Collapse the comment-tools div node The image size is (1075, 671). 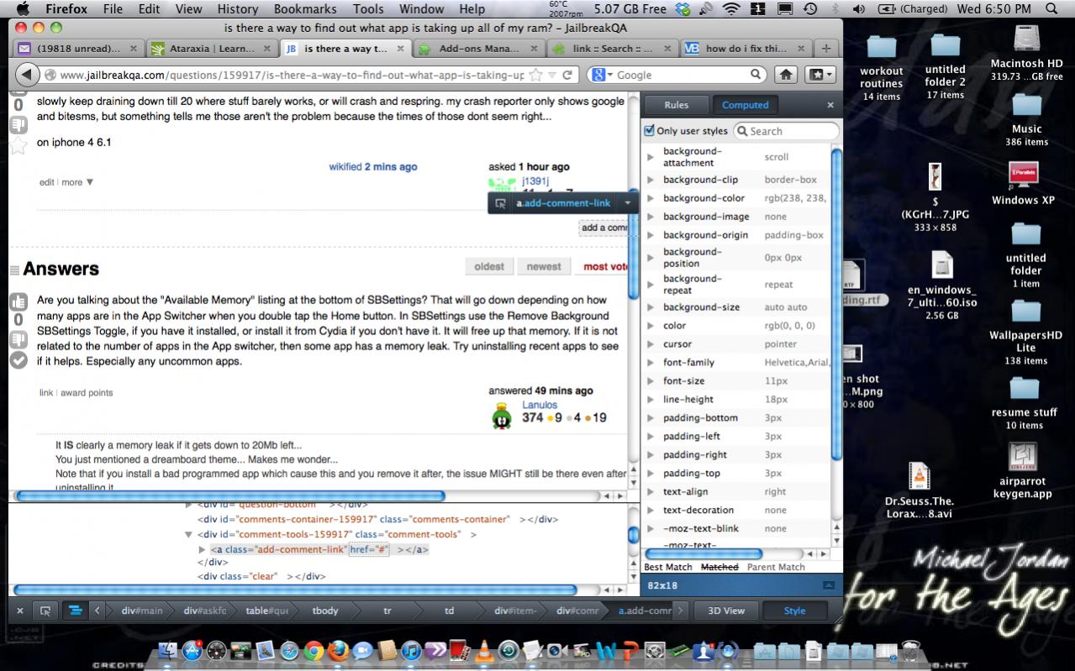click(x=188, y=535)
